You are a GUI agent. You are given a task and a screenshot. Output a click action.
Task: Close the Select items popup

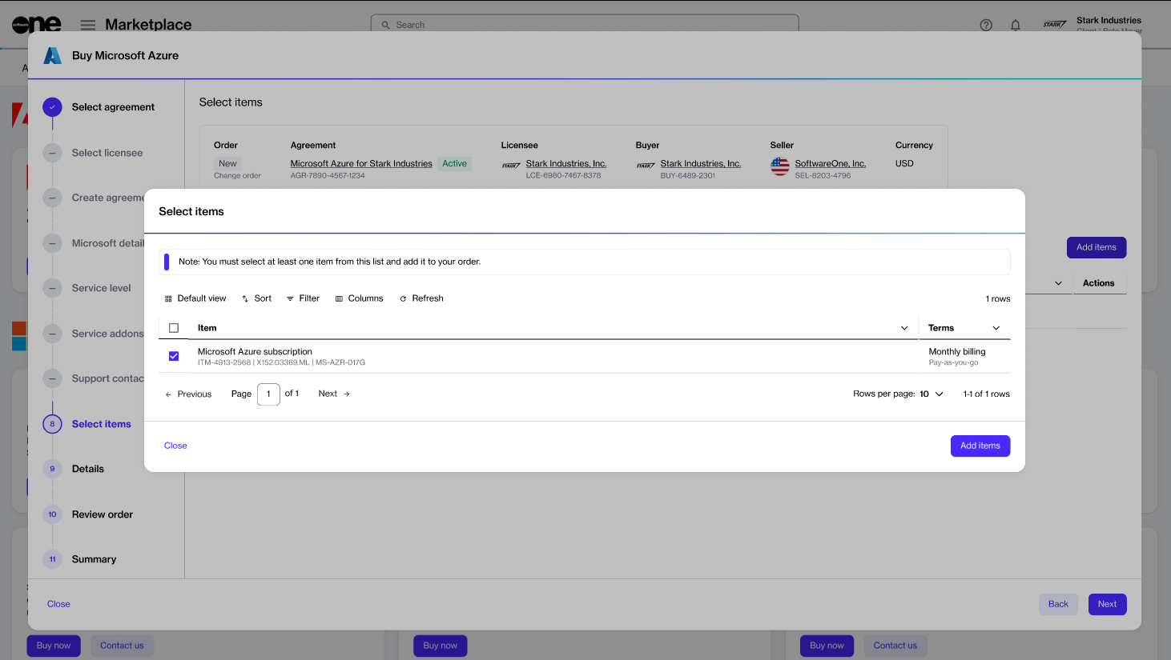[x=175, y=446]
